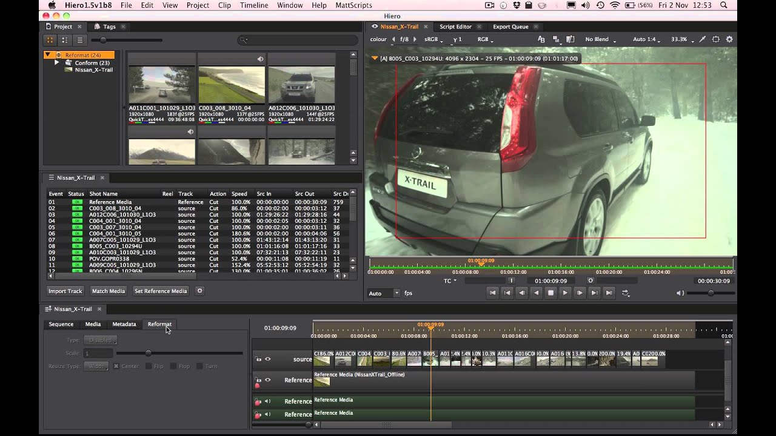776x436 pixels.
Task: Step back one frame
Action: click(522, 292)
